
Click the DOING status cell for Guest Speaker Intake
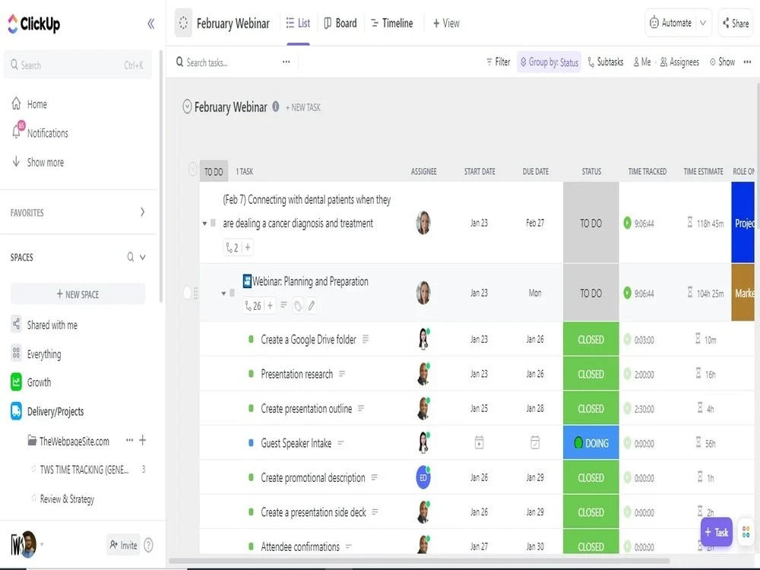click(591, 442)
